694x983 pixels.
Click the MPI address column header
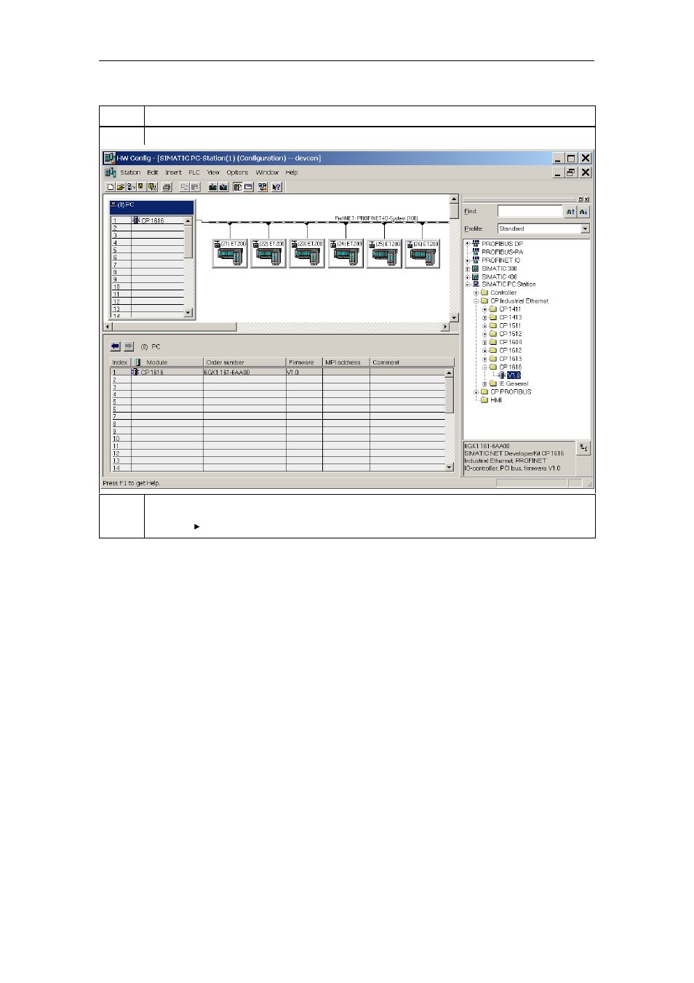click(346, 362)
